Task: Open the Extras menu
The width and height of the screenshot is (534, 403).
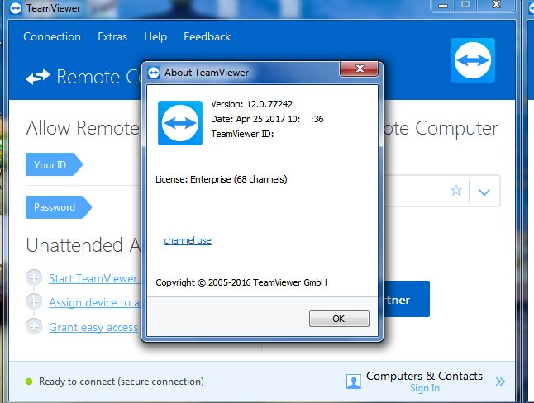Action: click(x=112, y=37)
